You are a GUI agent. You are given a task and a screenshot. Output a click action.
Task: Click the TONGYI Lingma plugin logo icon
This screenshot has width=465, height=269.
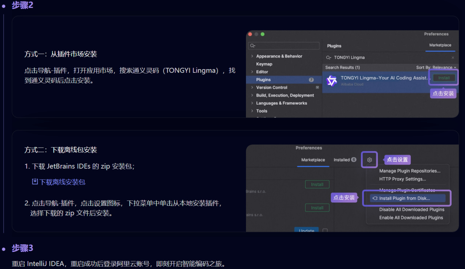[332, 81]
